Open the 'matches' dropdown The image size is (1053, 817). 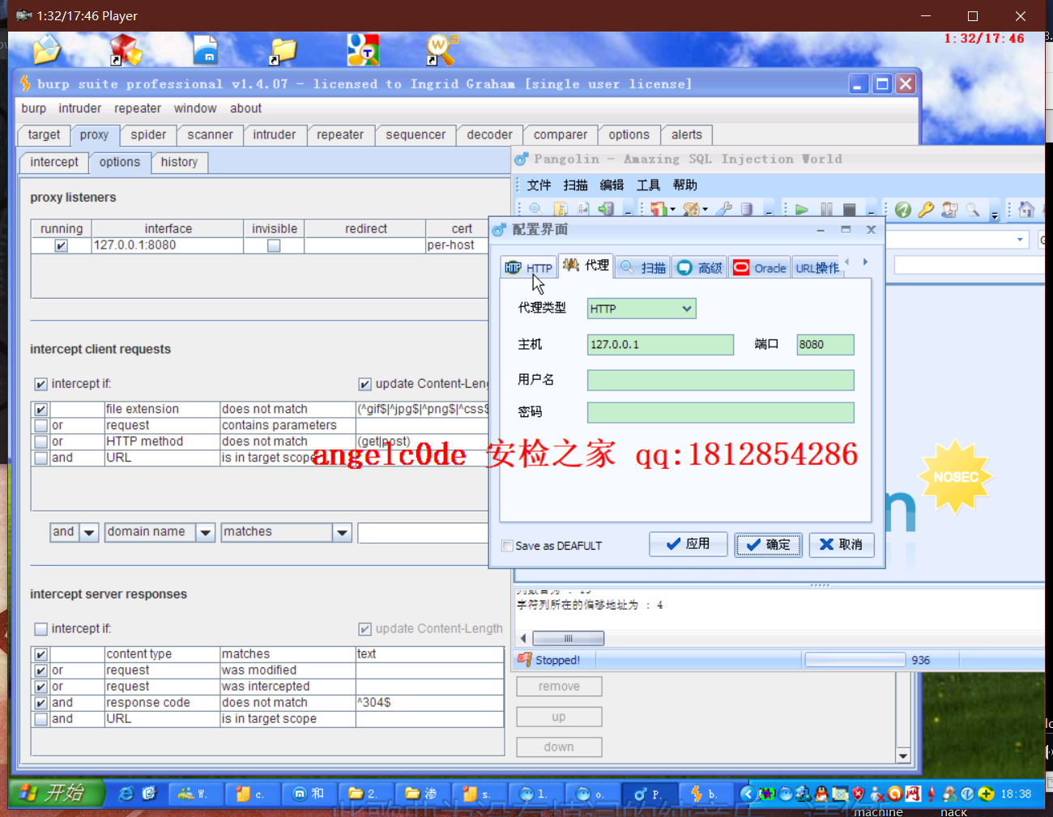click(342, 532)
